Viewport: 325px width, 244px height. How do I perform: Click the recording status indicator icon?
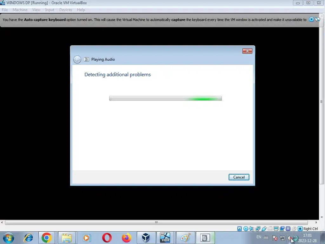pos(282,229)
